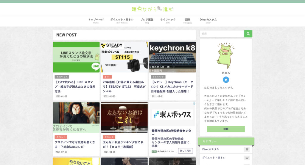
Task: Open the Twitter profile icon
Action: 226,80
